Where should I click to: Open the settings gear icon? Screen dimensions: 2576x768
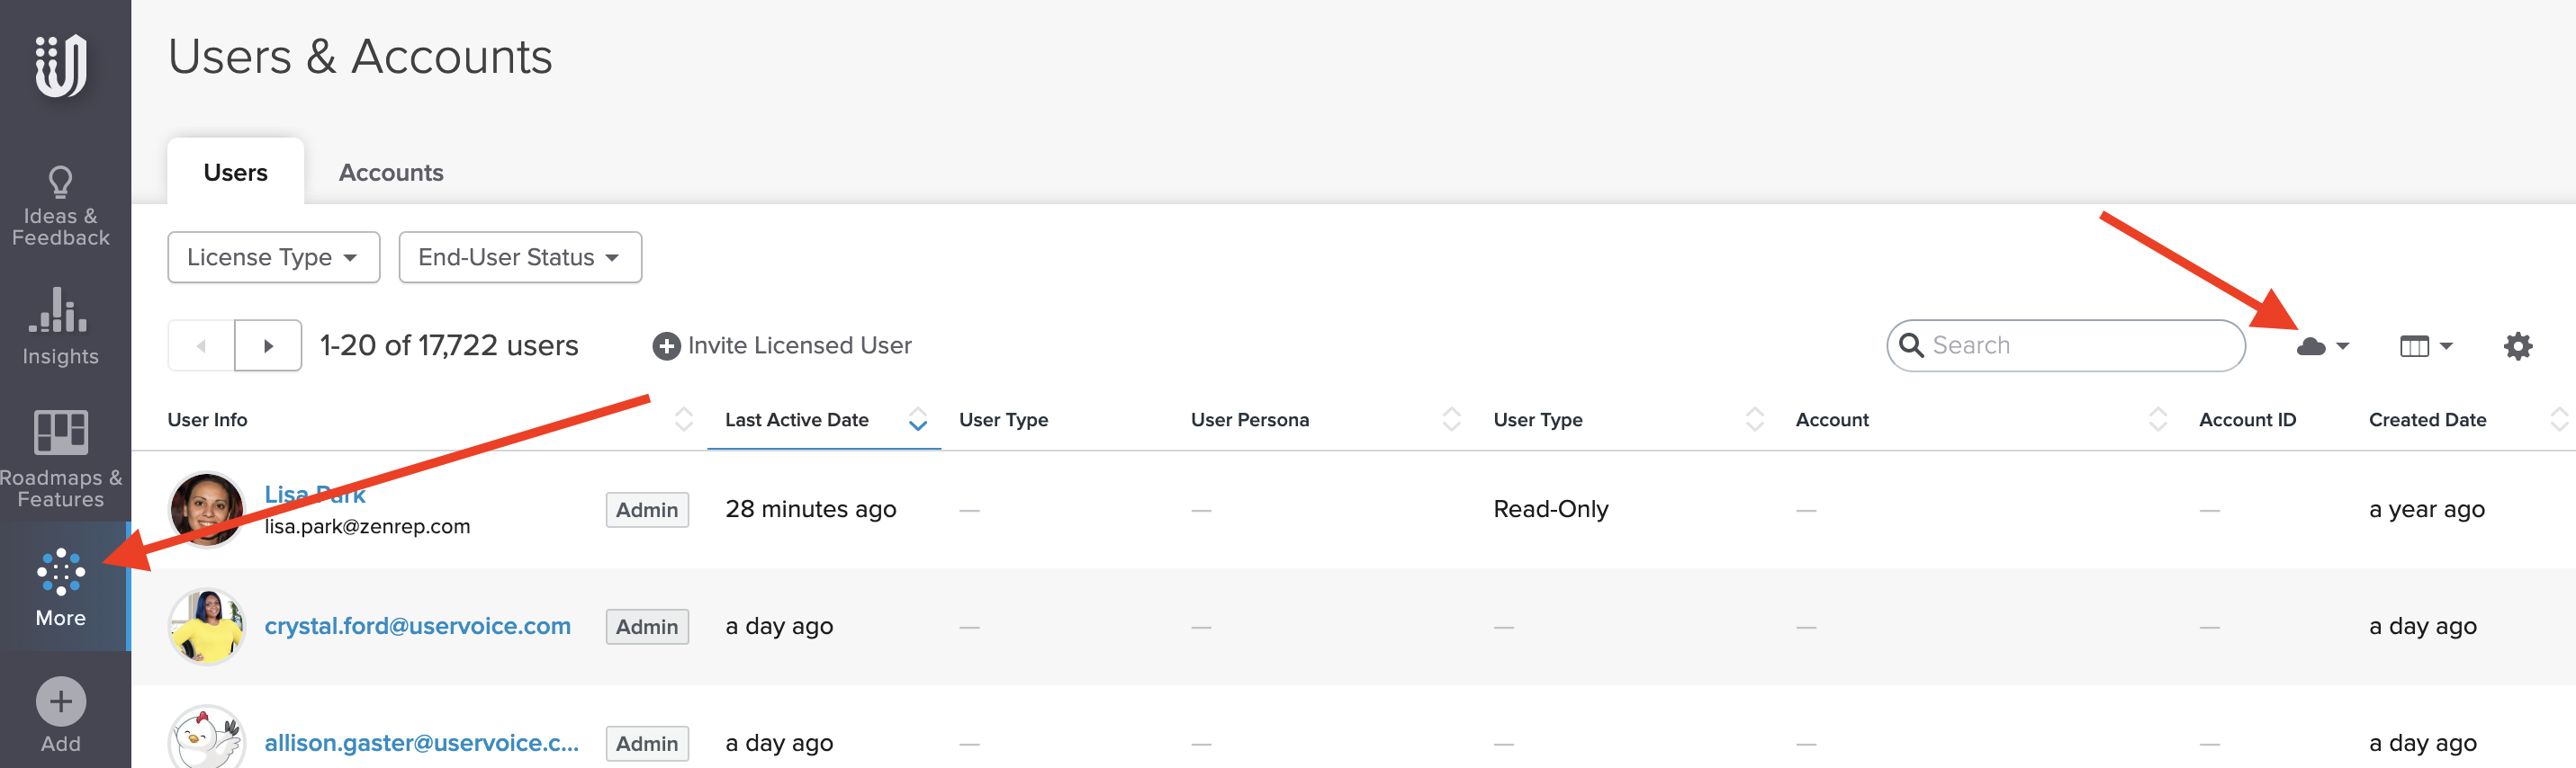pyautogui.click(x=2517, y=346)
